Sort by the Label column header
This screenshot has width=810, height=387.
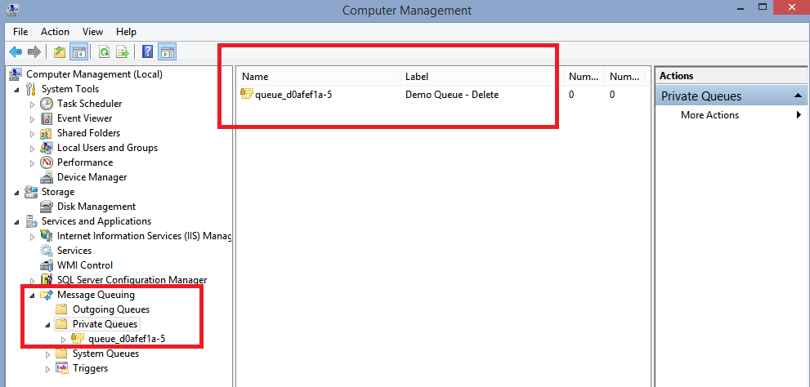tap(481, 77)
